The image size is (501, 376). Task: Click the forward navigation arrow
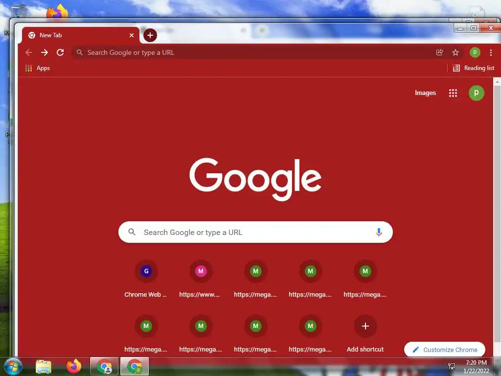coord(45,52)
